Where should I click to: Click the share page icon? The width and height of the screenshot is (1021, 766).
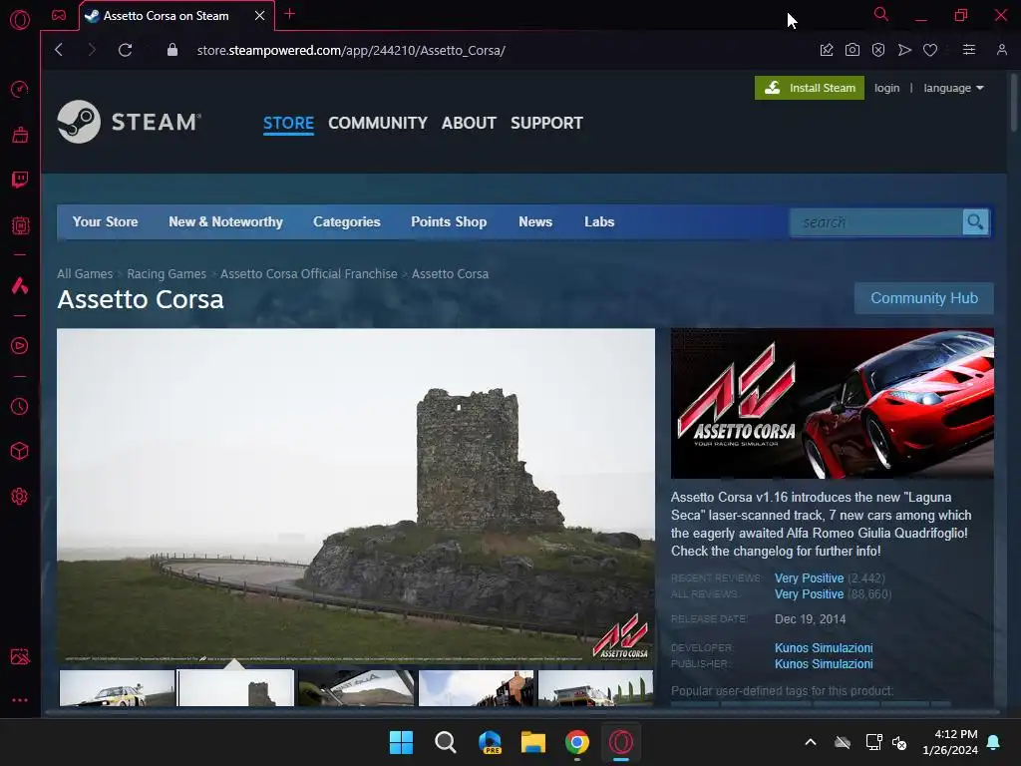(x=827, y=50)
